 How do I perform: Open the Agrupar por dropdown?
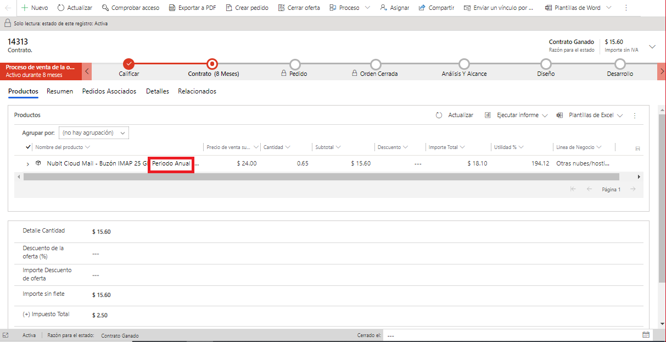93,133
